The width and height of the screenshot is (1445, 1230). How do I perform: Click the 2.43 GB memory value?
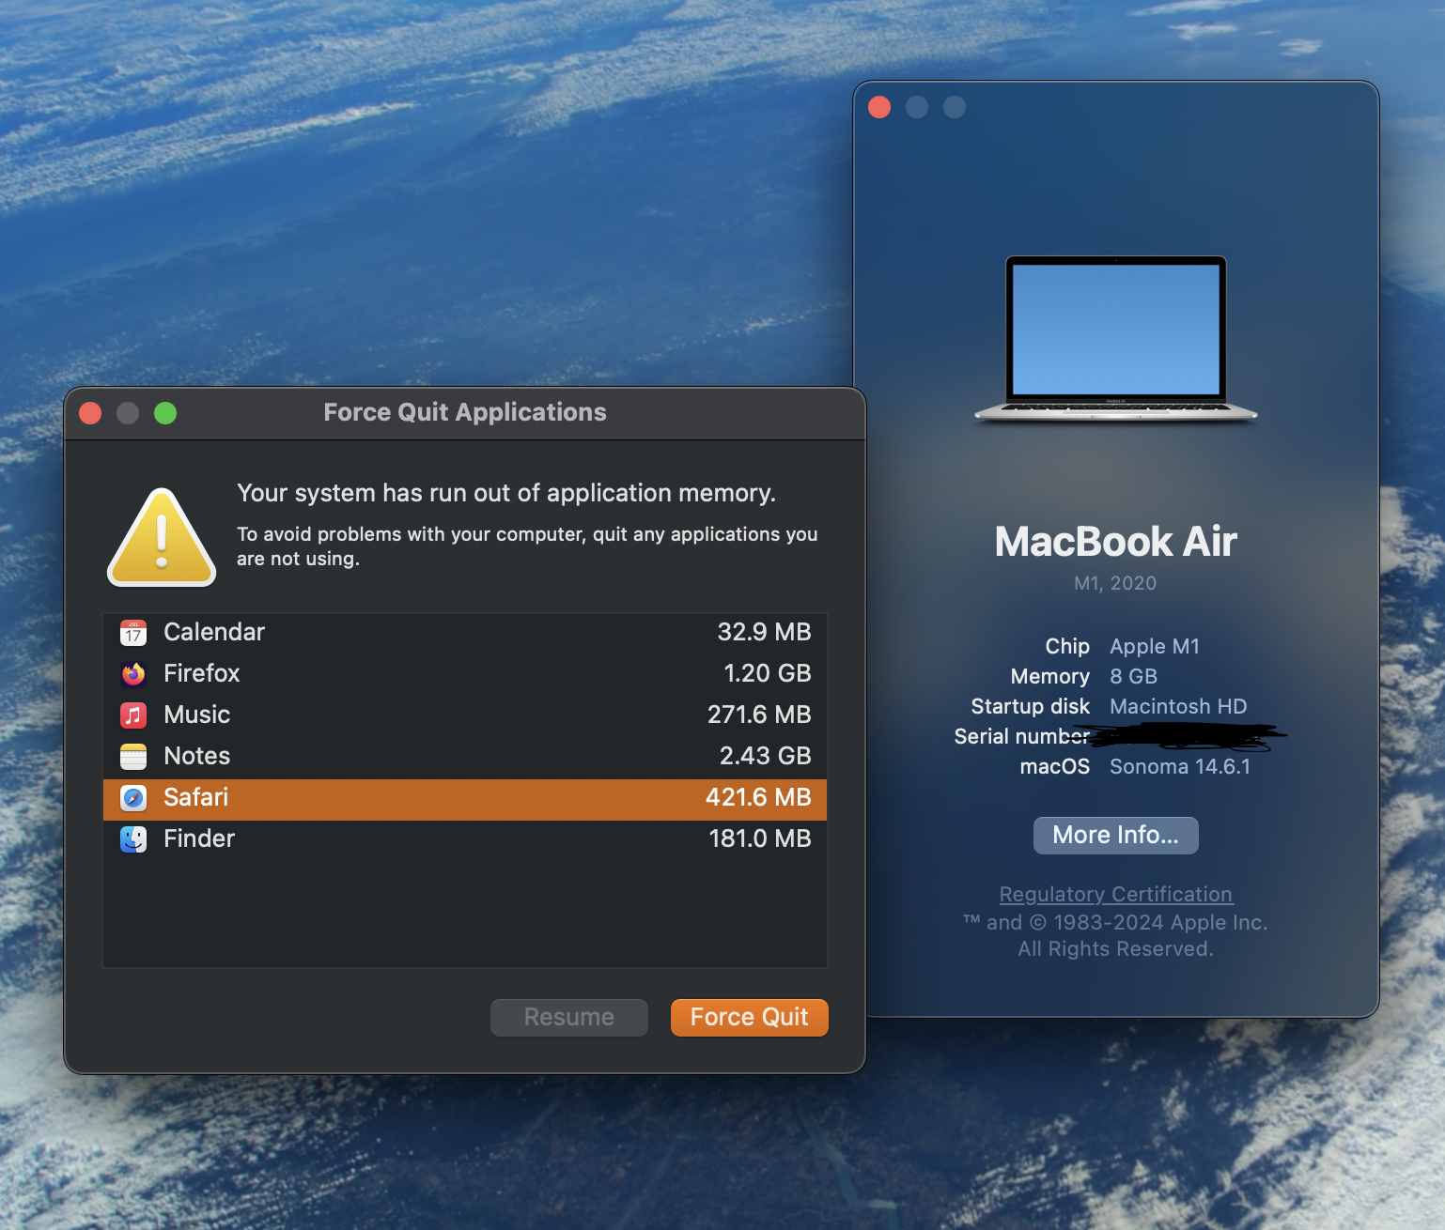pos(766,756)
